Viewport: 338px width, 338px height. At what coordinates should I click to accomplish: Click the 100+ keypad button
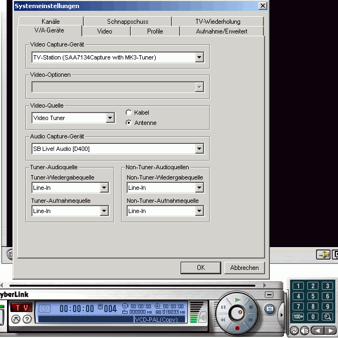coord(298,317)
